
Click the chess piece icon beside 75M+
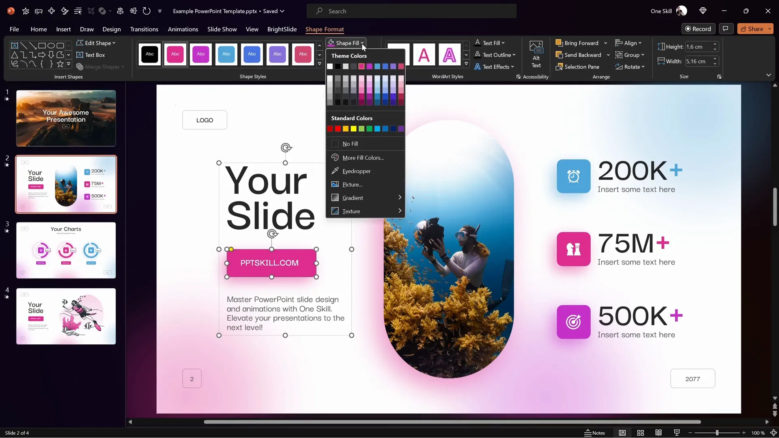(573, 249)
